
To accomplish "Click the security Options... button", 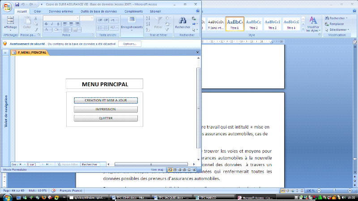I will click(x=130, y=44).
